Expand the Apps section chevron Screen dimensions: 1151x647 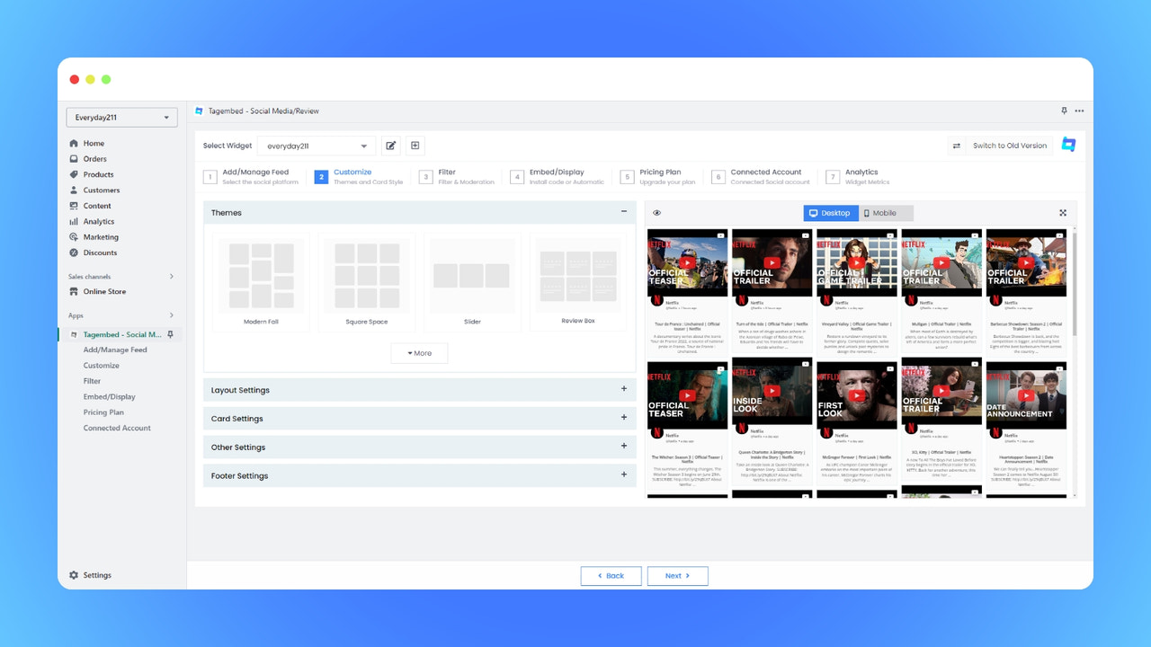[x=171, y=315]
